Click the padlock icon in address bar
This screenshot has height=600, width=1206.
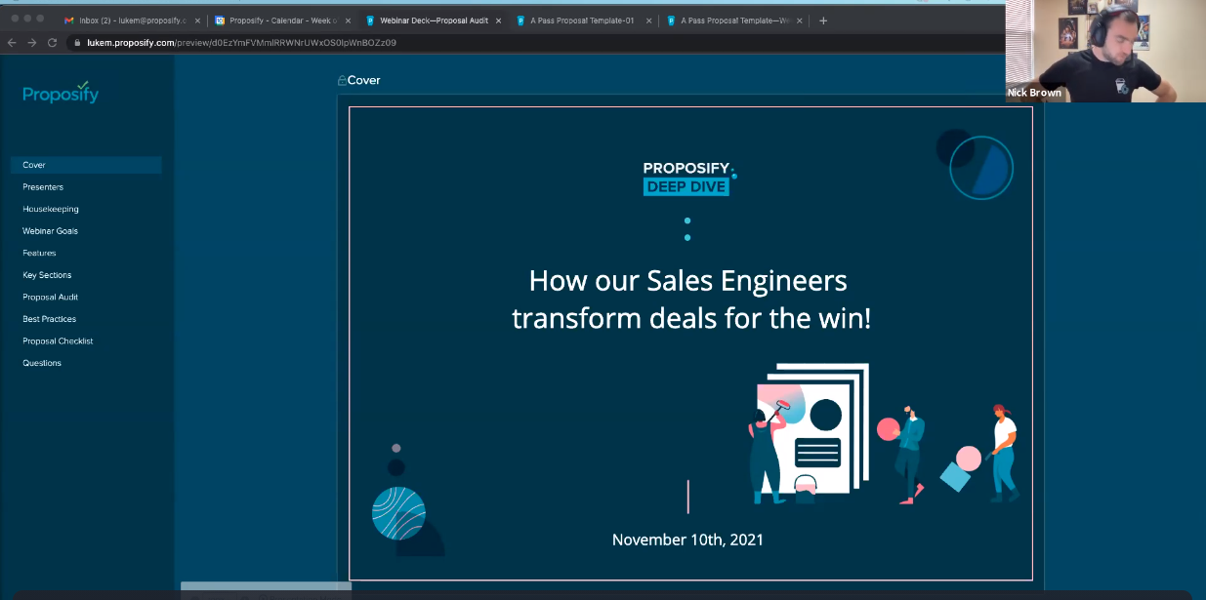pos(77,43)
